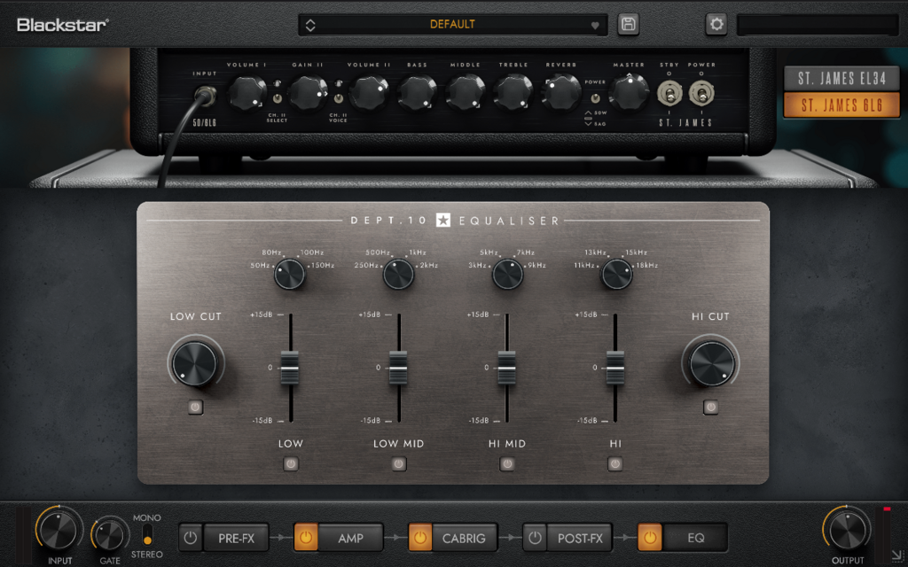Select the ST. JAMES 6L6 amp tab
Image resolution: width=908 pixels, height=567 pixels.
(841, 105)
